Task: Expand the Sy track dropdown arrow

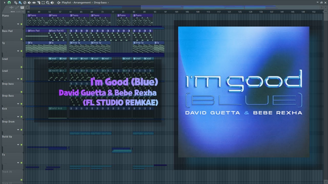Action: pos(18,51)
